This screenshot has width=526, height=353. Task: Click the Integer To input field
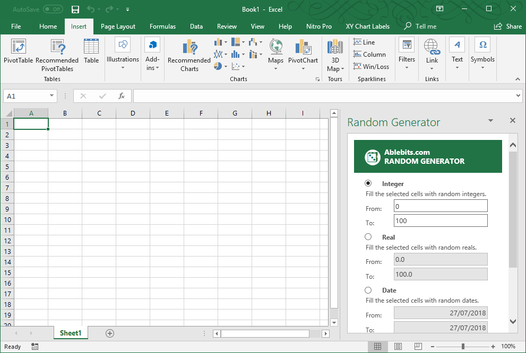(x=441, y=220)
